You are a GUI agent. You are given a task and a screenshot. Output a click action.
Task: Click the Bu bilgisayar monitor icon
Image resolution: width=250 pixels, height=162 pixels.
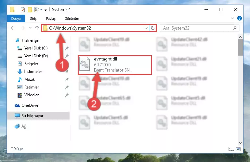[17, 116]
